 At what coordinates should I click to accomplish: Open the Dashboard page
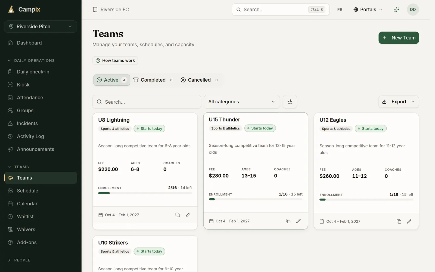(x=41, y=43)
